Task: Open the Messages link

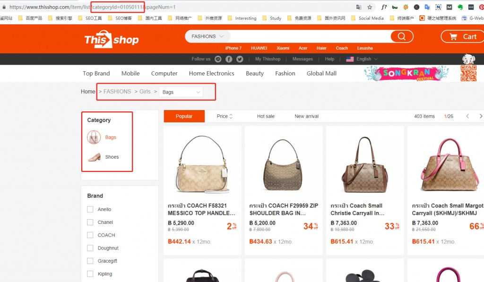Action: 302,59
